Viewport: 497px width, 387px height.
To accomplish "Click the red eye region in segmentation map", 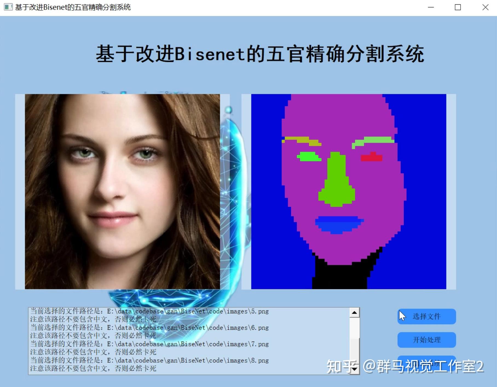I will click(372, 158).
